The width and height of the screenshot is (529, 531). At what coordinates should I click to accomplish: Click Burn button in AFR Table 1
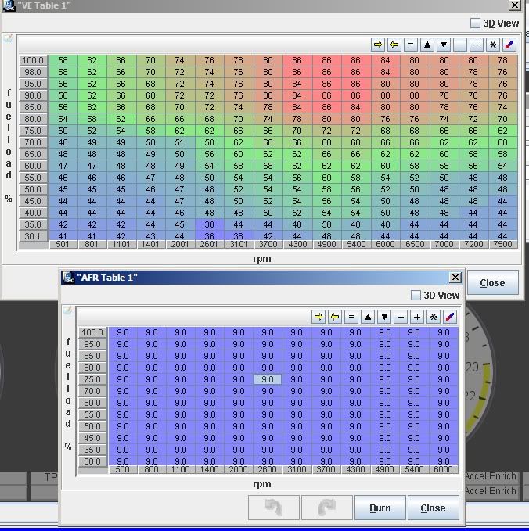pos(380,508)
